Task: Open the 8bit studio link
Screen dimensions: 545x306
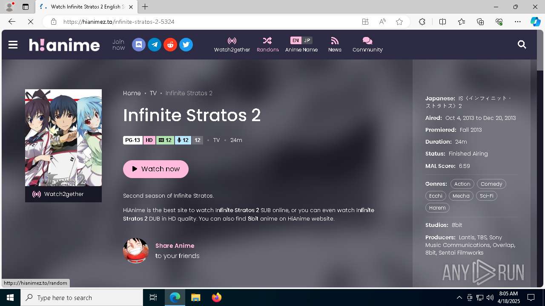Action: tap(457, 225)
